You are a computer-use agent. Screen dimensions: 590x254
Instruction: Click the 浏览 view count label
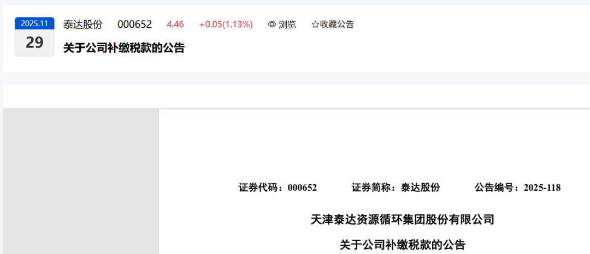click(287, 25)
